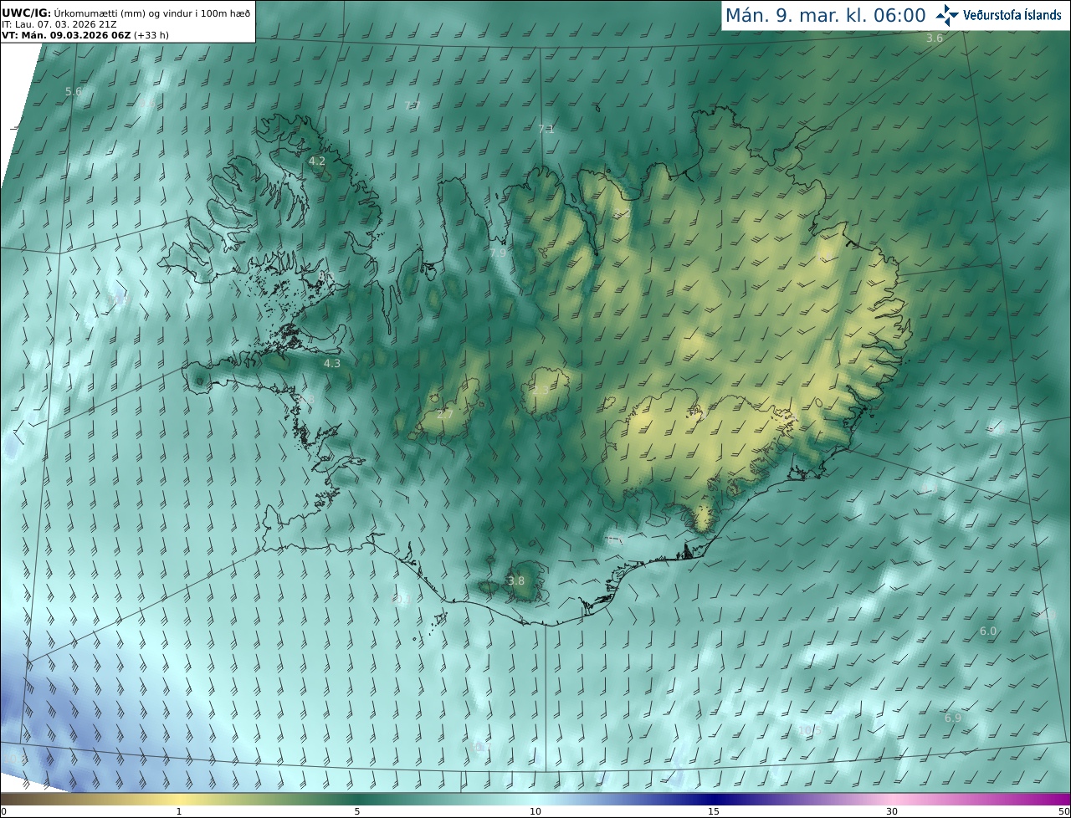
Task: Click the 10 tick on the color scale
Action: 535,812
